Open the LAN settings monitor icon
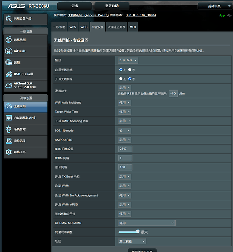 click(x=9, y=118)
